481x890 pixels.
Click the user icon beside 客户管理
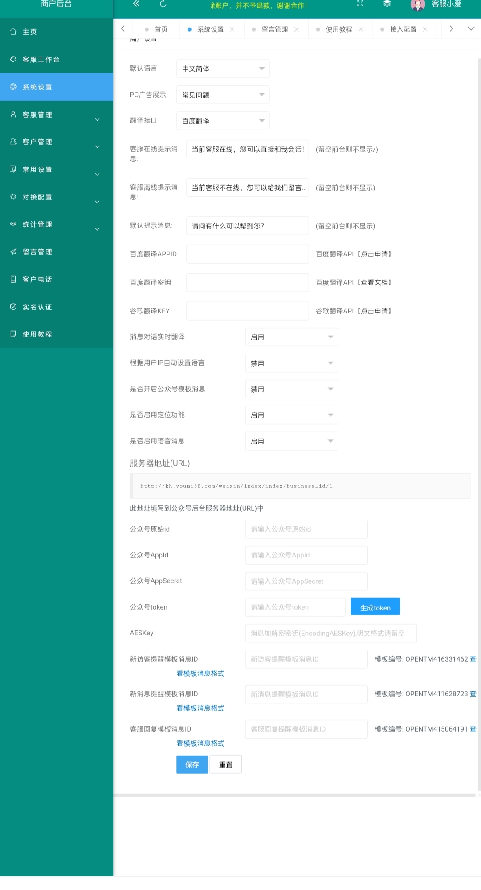tap(13, 142)
